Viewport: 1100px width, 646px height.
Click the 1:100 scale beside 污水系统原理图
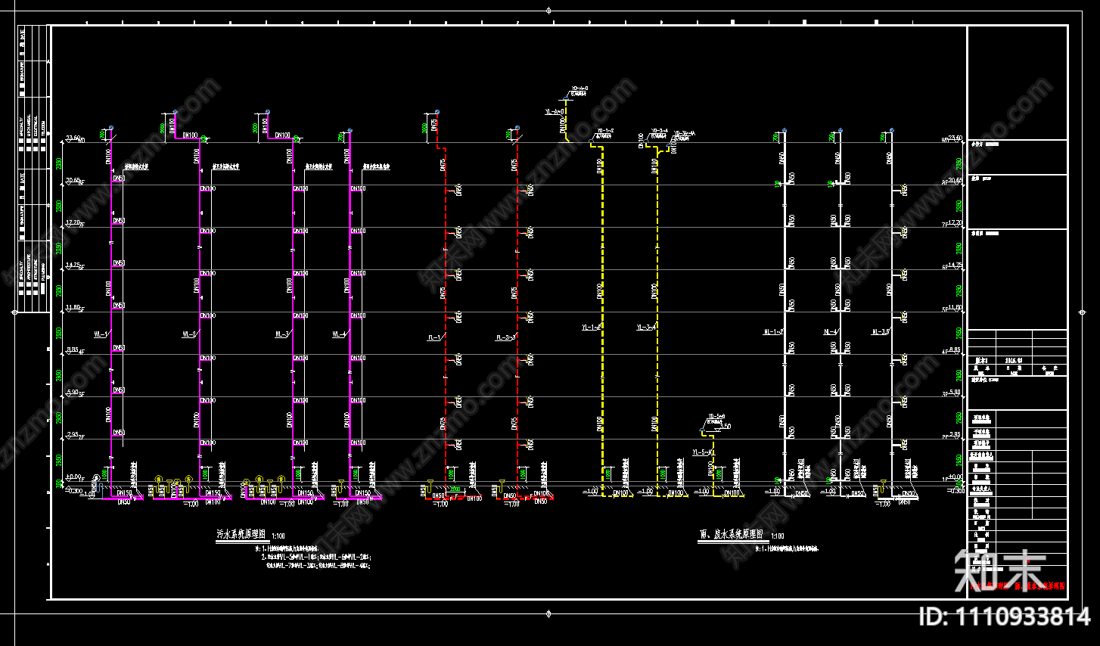pos(278,536)
